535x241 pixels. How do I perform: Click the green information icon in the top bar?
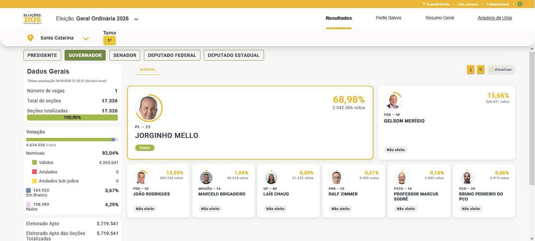pyautogui.click(x=520, y=4)
